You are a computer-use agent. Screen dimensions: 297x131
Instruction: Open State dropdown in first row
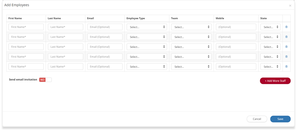(271, 27)
